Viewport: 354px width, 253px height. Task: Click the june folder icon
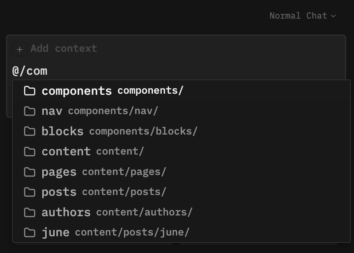click(29, 232)
